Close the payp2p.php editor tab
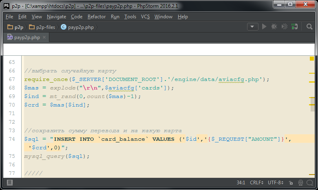Viewport: 318px width, 190px height. [44, 37]
